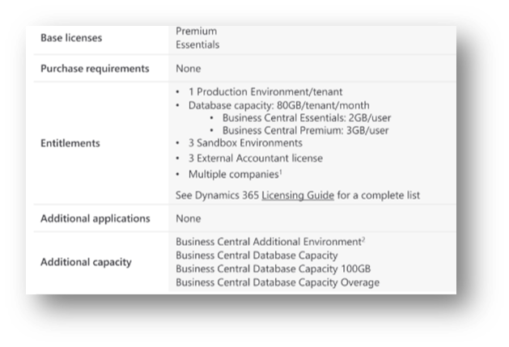The image size is (509, 347).
Task: Click the 'Entitlements' row label
Action: [x=70, y=143]
